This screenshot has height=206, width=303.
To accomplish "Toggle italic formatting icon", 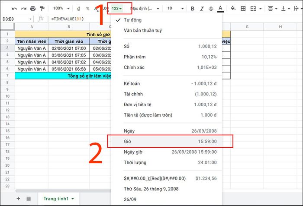I will 202,9.
